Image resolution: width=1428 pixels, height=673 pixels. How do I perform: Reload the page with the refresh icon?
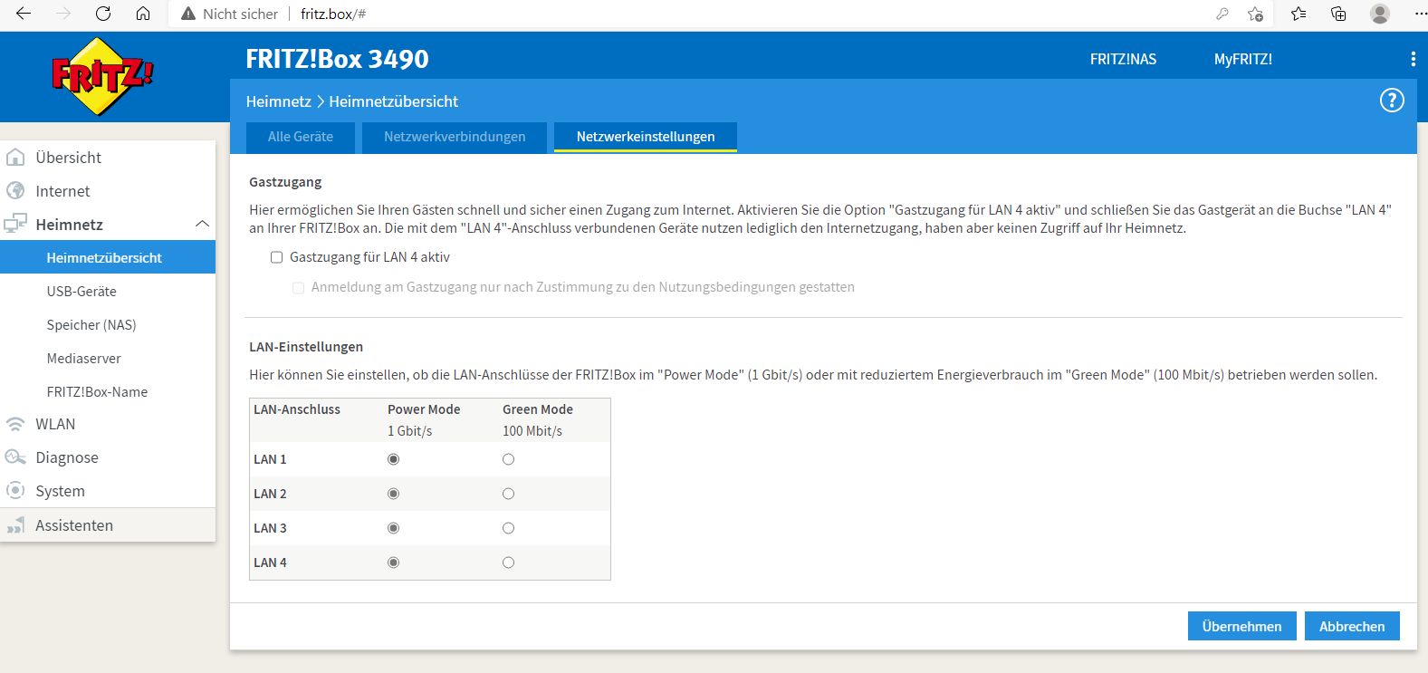103,14
